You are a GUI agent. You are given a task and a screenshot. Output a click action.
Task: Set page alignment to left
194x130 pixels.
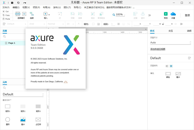(167, 66)
